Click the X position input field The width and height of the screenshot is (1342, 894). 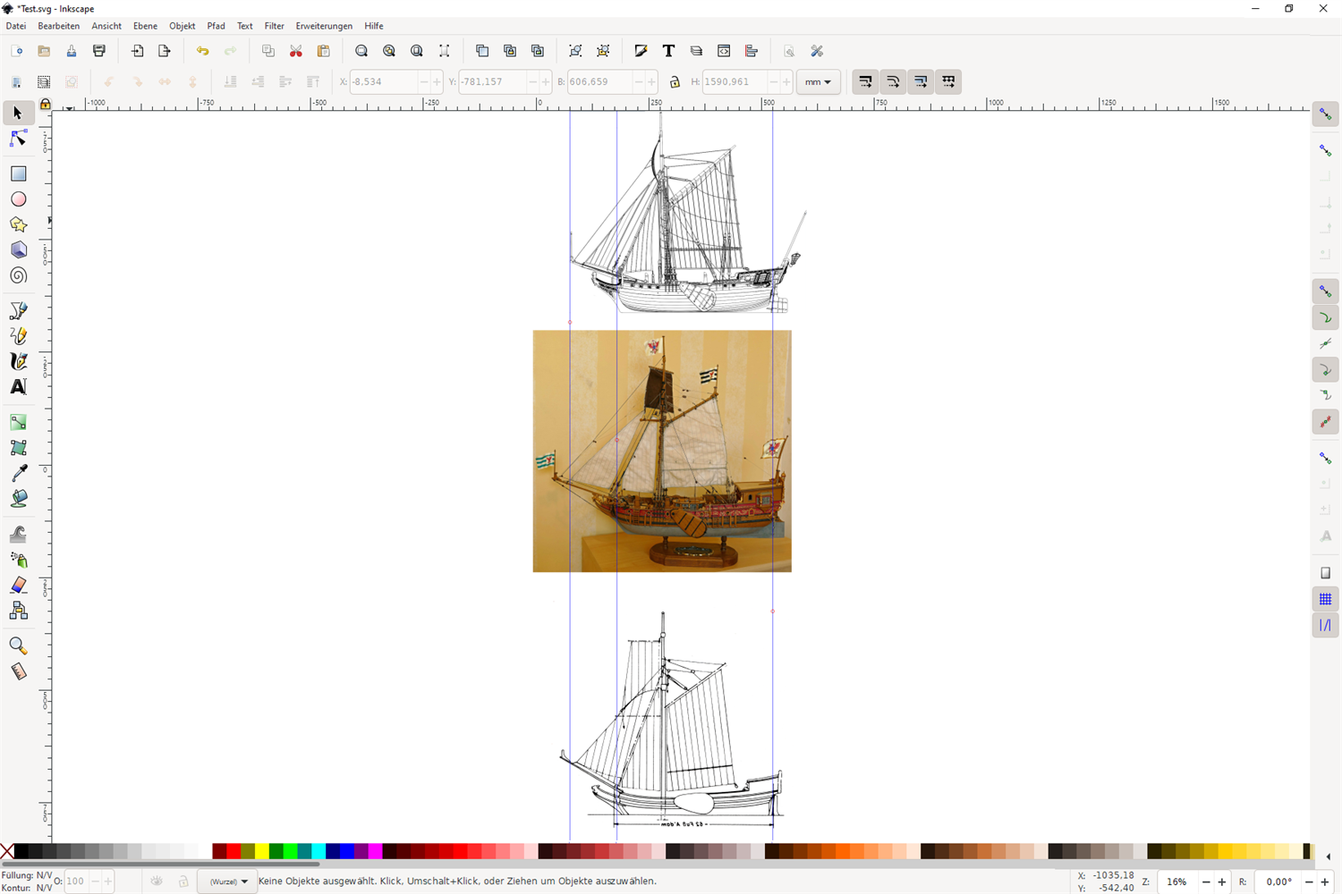[385, 82]
